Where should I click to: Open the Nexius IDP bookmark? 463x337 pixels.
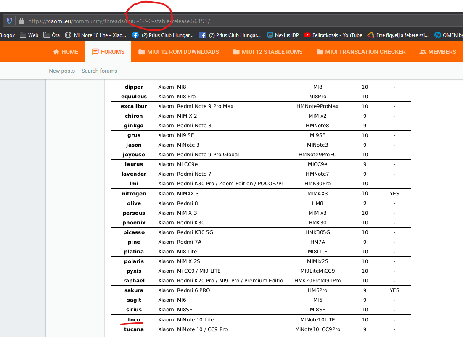click(x=283, y=35)
